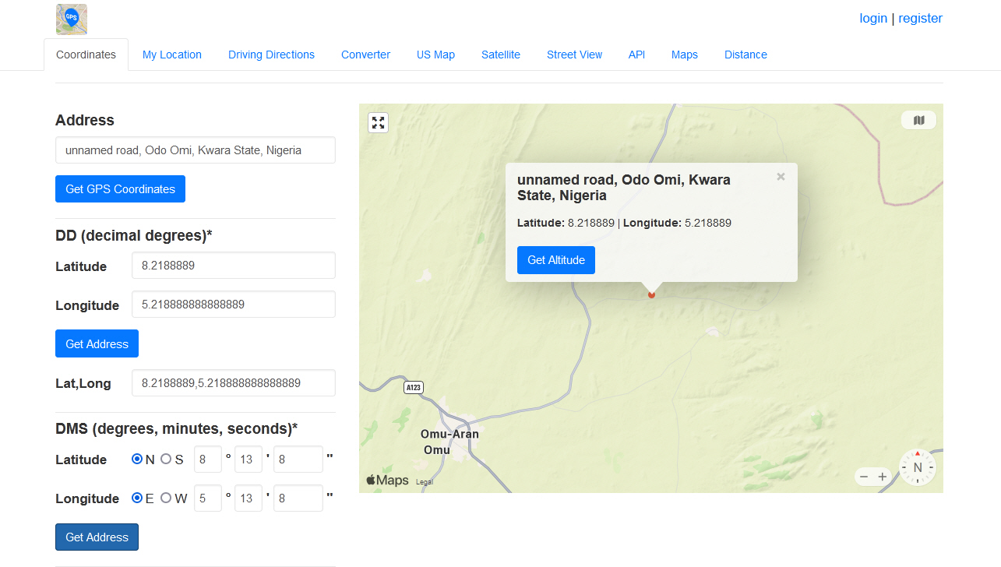Screen dimensions: 1001x567
Task: Zoom out the map with minus
Action: [864, 477]
